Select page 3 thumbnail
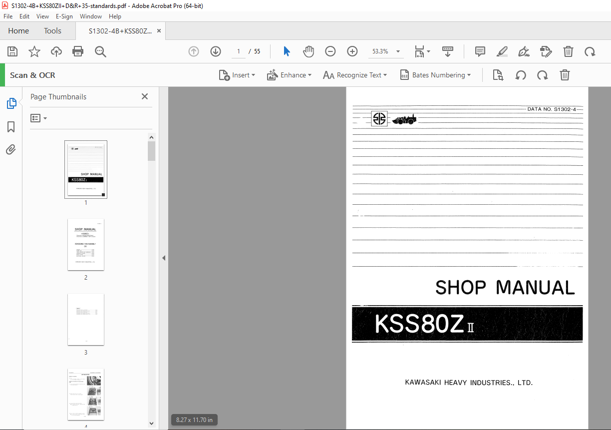The height and width of the screenshot is (430, 611). 86,319
